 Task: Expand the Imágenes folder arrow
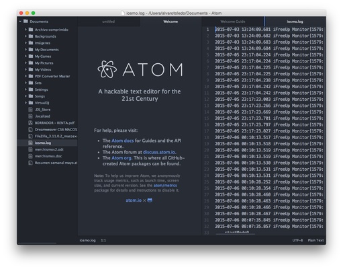26,43
